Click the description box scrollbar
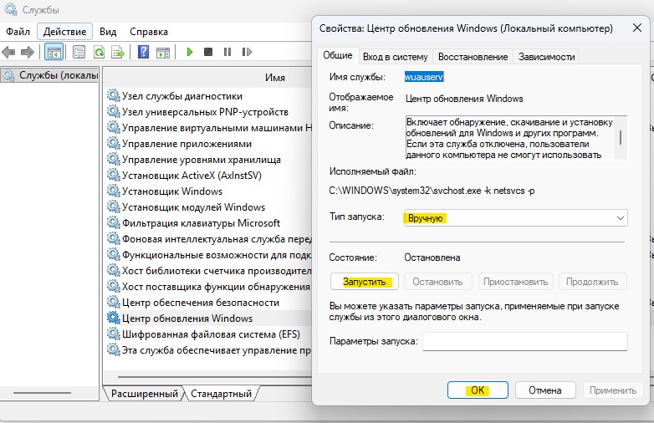The width and height of the screenshot is (654, 423). (621, 138)
